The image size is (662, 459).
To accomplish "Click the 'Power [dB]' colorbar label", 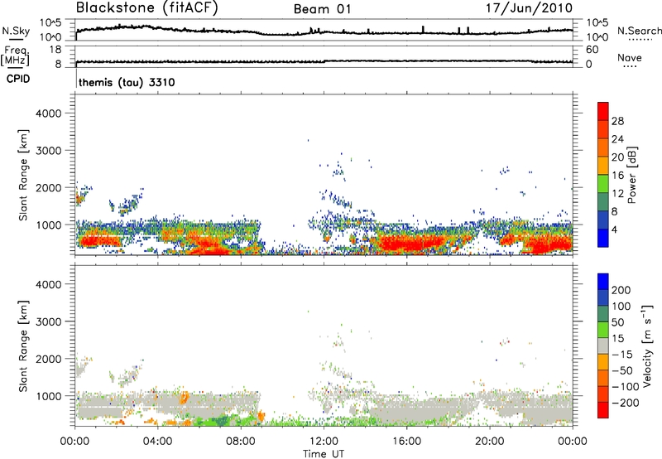I will 632,175.
